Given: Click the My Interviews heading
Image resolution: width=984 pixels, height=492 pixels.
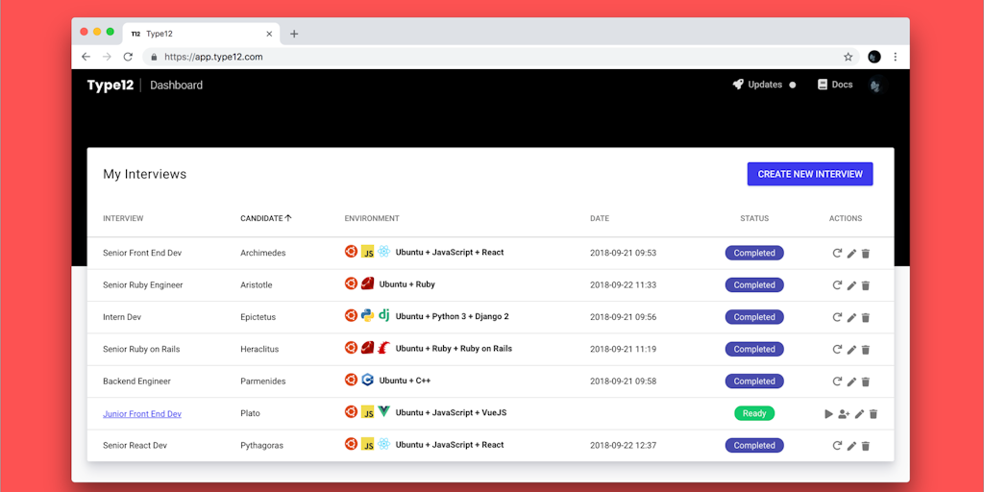Looking at the screenshot, I should [x=145, y=175].
